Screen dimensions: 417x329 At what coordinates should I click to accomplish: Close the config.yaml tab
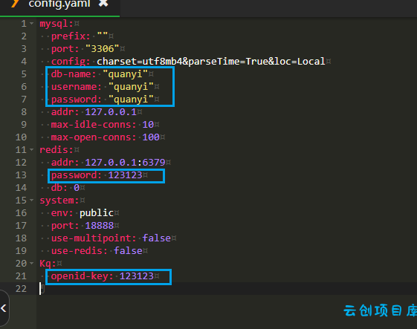click(103, 3)
